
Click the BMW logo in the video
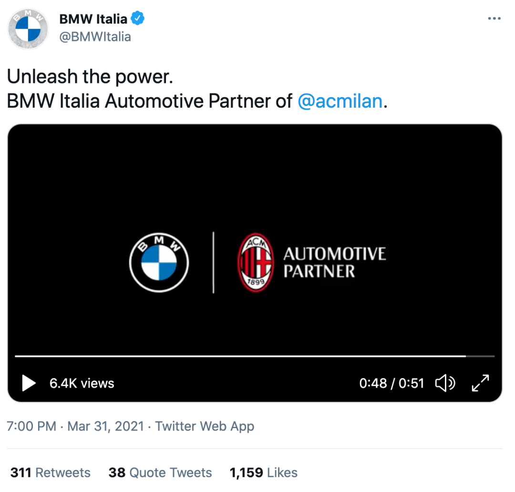click(159, 262)
